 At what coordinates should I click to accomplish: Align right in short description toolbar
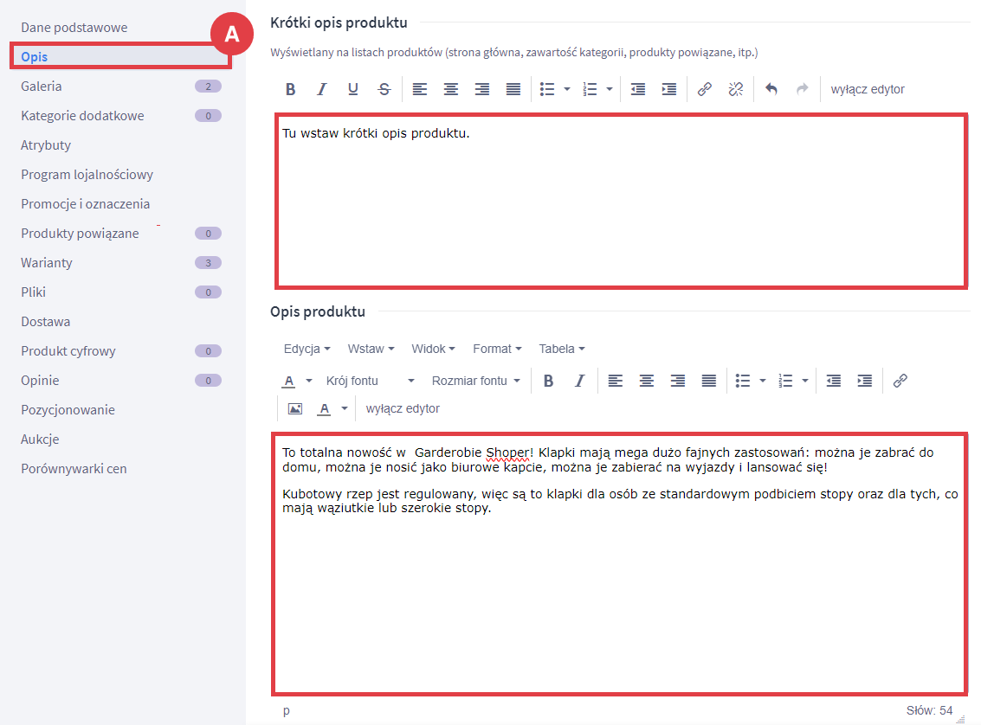point(482,89)
